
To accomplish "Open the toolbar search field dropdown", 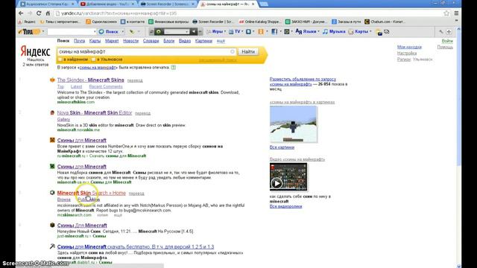I will click(95, 31).
